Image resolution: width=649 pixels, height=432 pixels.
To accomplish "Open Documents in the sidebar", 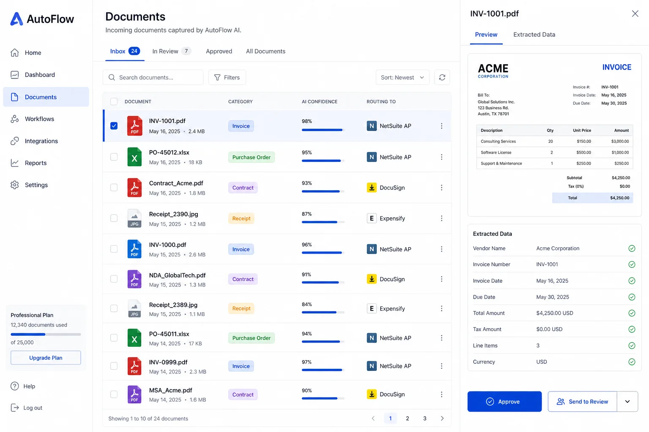I will point(46,97).
